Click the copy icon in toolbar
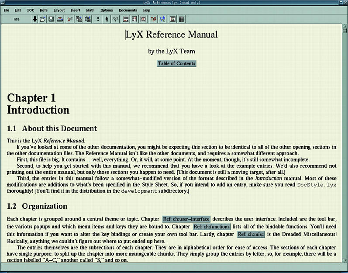The width and height of the screenshot is (348, 273). (x=79, y=19)
